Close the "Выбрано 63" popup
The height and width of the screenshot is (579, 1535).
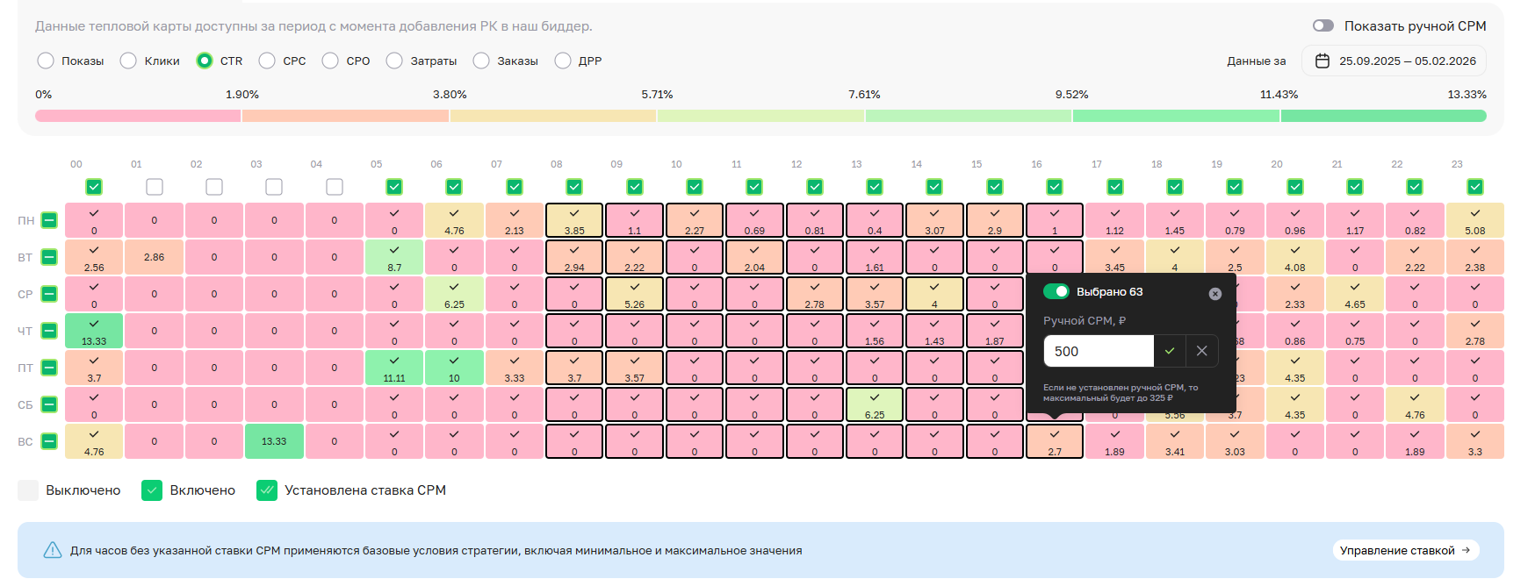[1214, 294]
